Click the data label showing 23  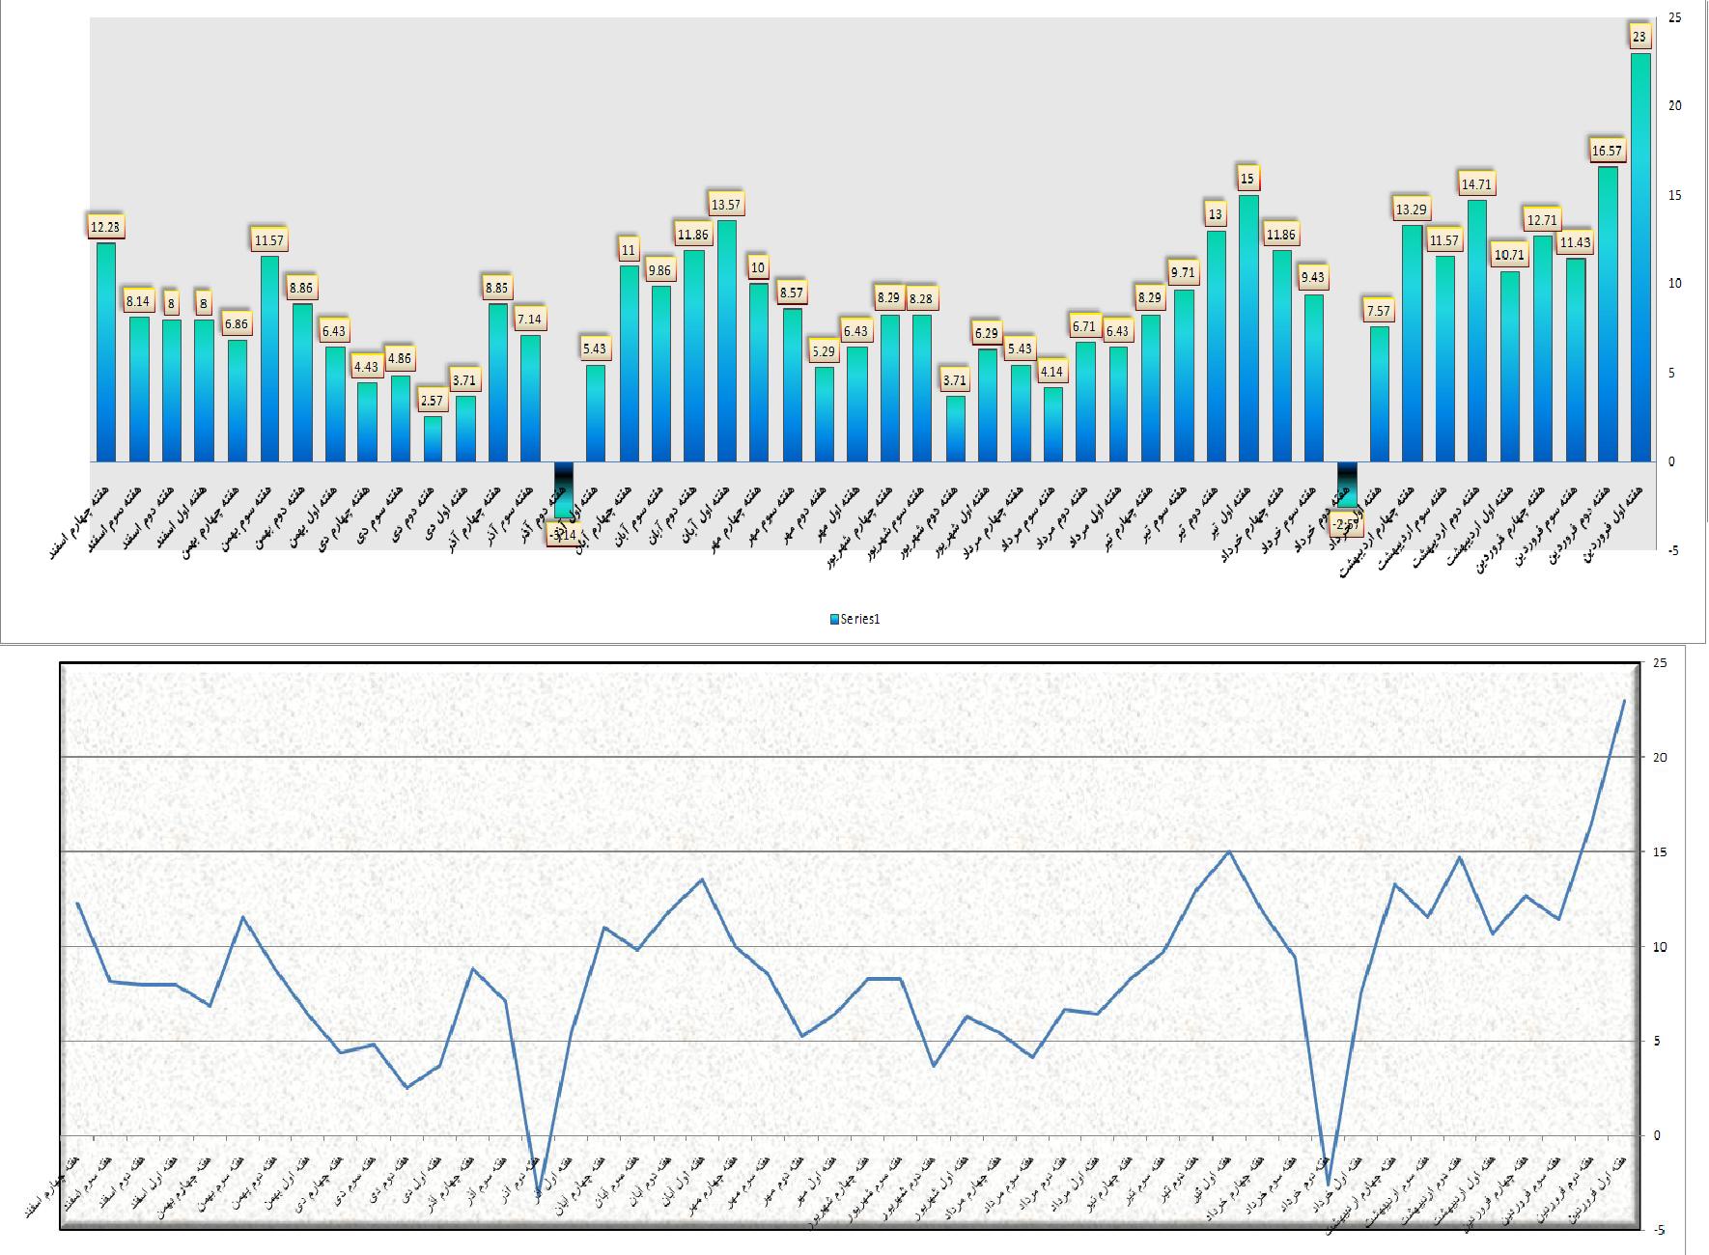pos(1639,38)
